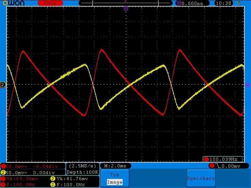251x188 pixels.
Task: Click the clock time 10:38
Action: (x=223, y=3)
